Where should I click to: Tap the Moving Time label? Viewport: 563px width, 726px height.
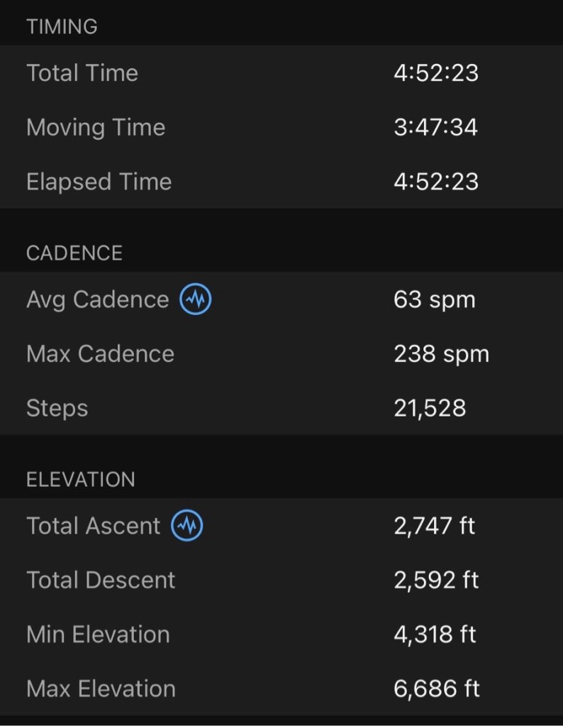[96, 128]
